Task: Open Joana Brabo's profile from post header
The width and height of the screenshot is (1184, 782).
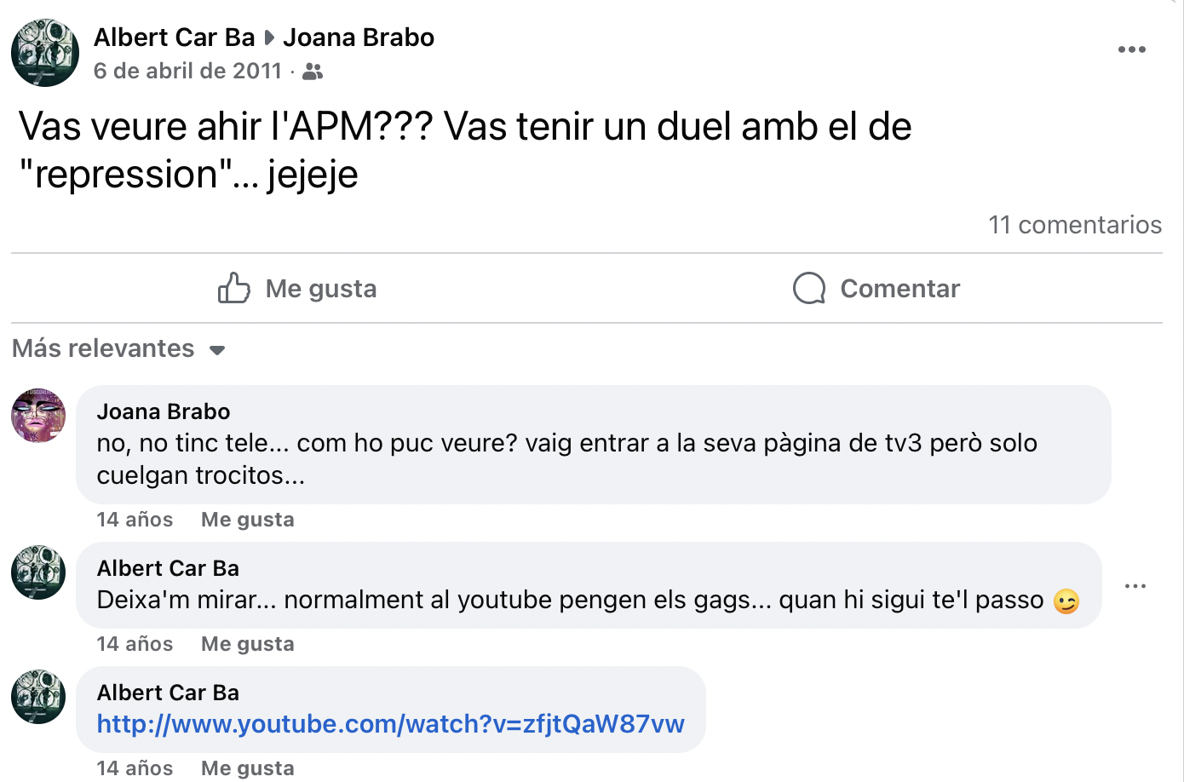Action: [x=359, y=37]
